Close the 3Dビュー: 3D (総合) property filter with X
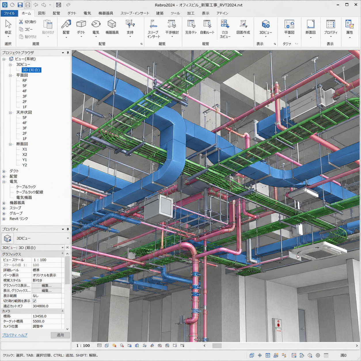Image resolution: width=361 pixels, height=361 pixels. pyautogui.click(x=67, y=248)
